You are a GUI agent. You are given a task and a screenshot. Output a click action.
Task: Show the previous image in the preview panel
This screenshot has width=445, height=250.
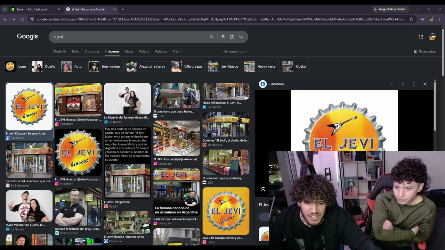(x=391, y=84)
